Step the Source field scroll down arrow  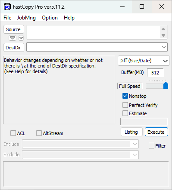point(163,35)
